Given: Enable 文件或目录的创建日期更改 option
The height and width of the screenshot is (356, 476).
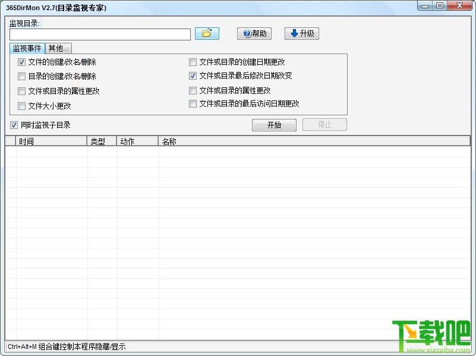Looking at the screenshot, I should [193, 62].
